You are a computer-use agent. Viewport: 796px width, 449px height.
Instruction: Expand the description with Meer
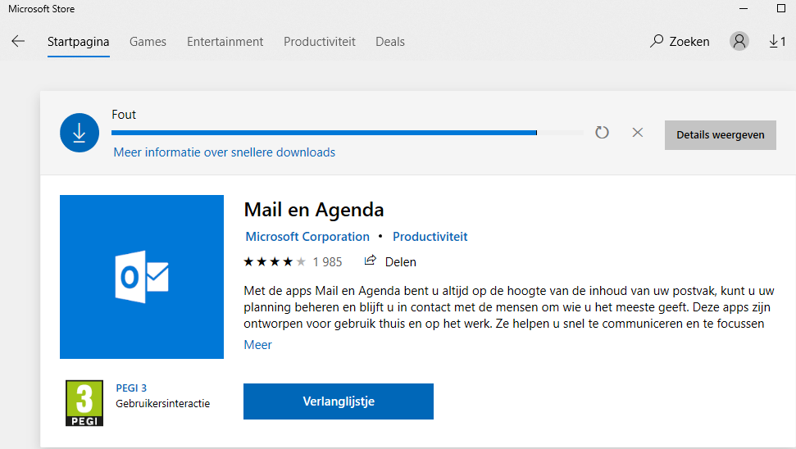coord(257,345)
